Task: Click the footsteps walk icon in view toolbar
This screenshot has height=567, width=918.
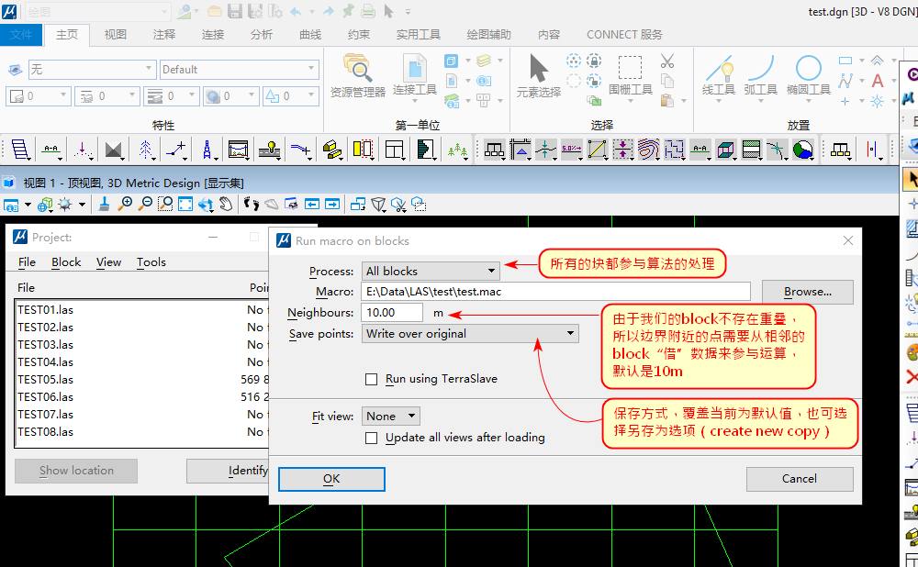Action: (x=252, y=205)
